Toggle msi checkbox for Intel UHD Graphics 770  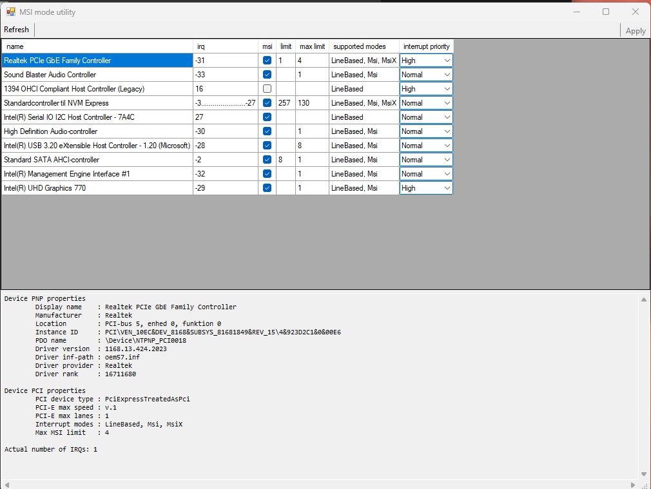267,188
